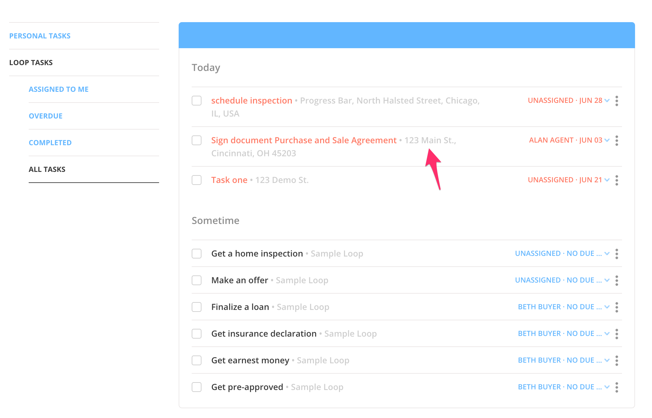The image size is (652, 418).
Task: Open three-dot menu for Task one
Action: [616, 180]
